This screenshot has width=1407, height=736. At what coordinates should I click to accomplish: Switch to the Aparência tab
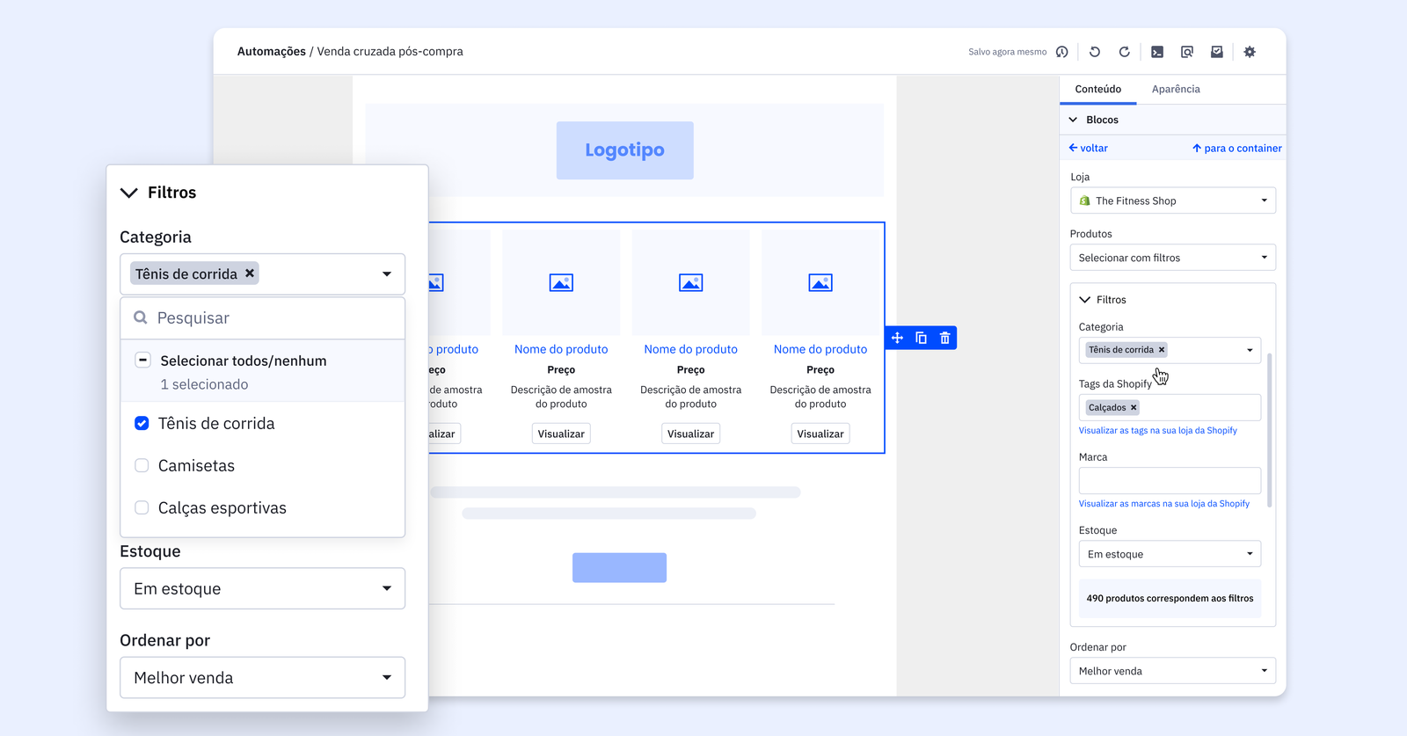pos(1176,89)
